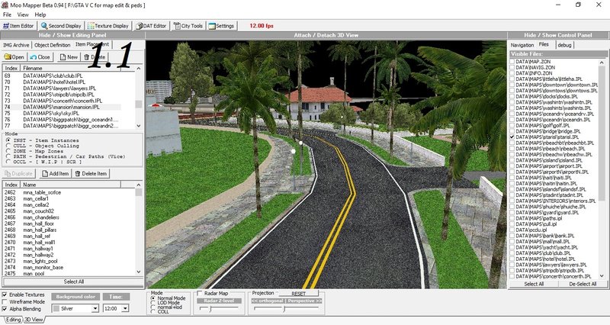This screenshot has width=610, height=325.
Task: Click Attach / Detach 3D View bar
Action: point(326,35)
